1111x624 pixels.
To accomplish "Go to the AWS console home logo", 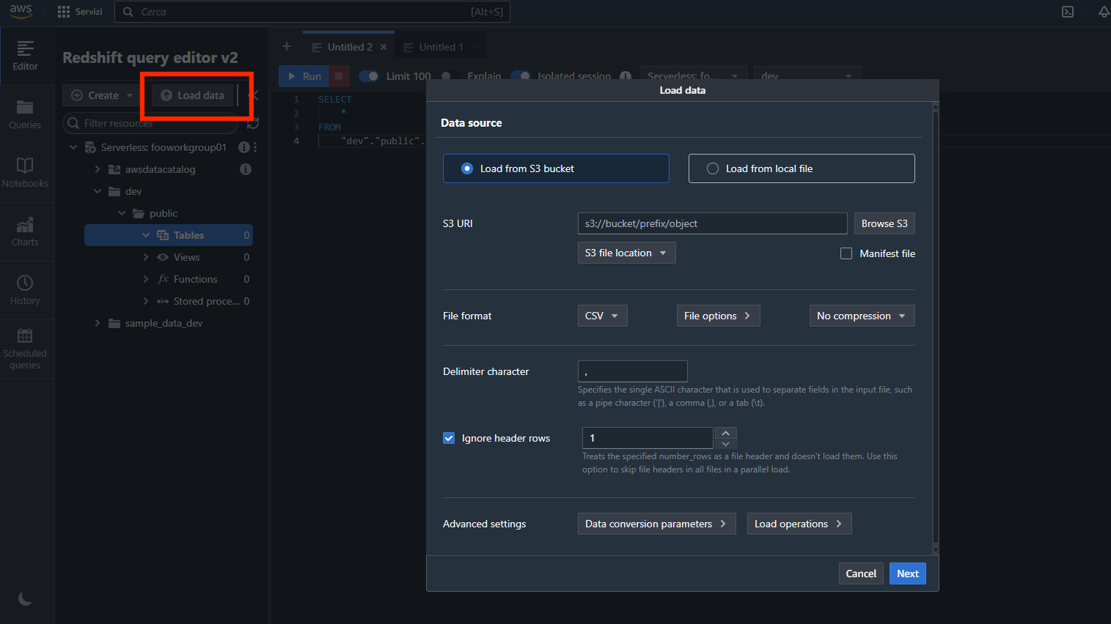I will [x=21, y=11].
